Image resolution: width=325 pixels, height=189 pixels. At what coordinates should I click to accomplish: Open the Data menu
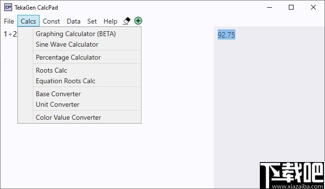pos(73,21)
